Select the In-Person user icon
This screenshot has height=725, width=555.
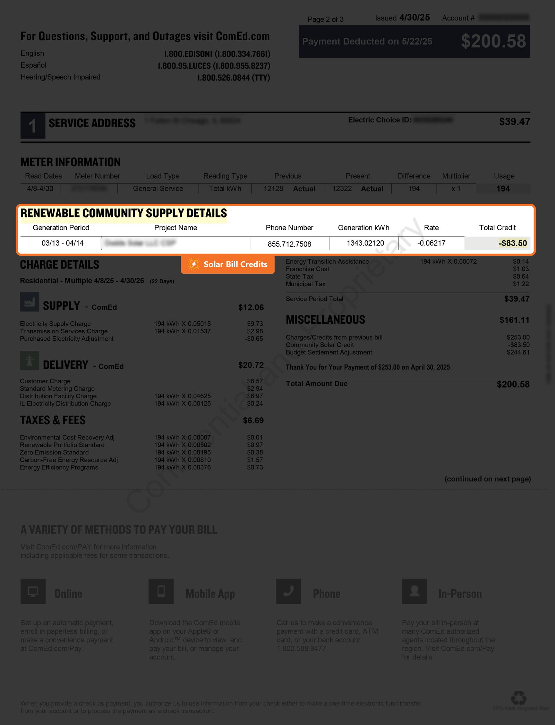(x=414, y=591)
